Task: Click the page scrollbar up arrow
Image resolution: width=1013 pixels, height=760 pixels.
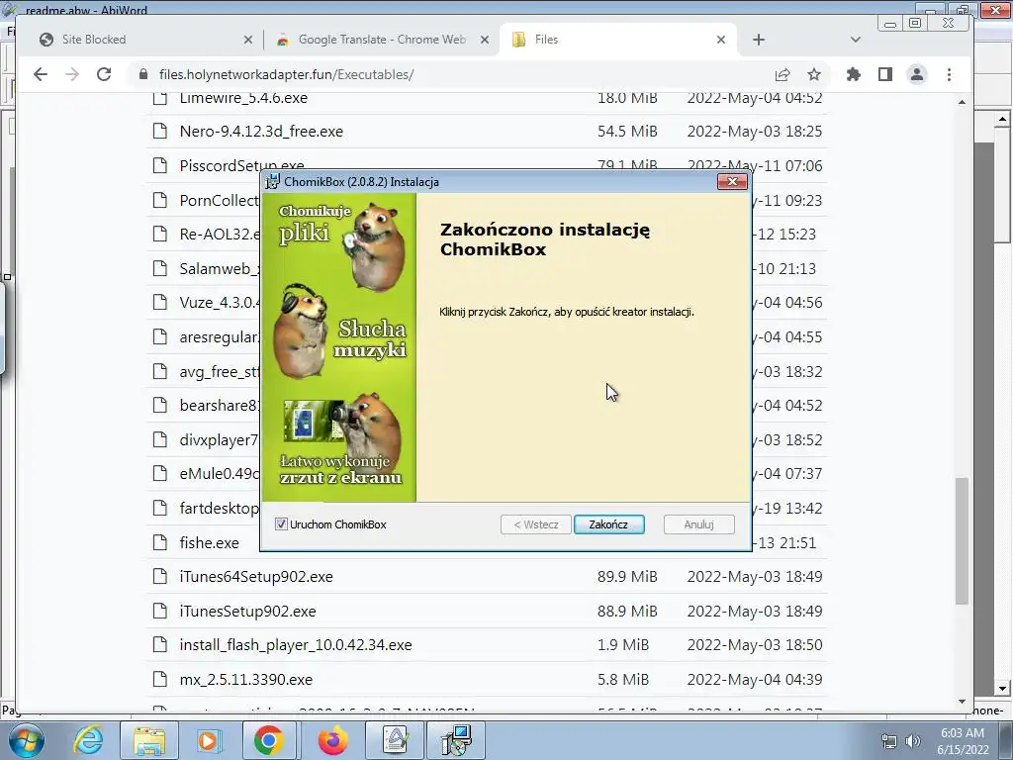Action: (x=962, y=102)
